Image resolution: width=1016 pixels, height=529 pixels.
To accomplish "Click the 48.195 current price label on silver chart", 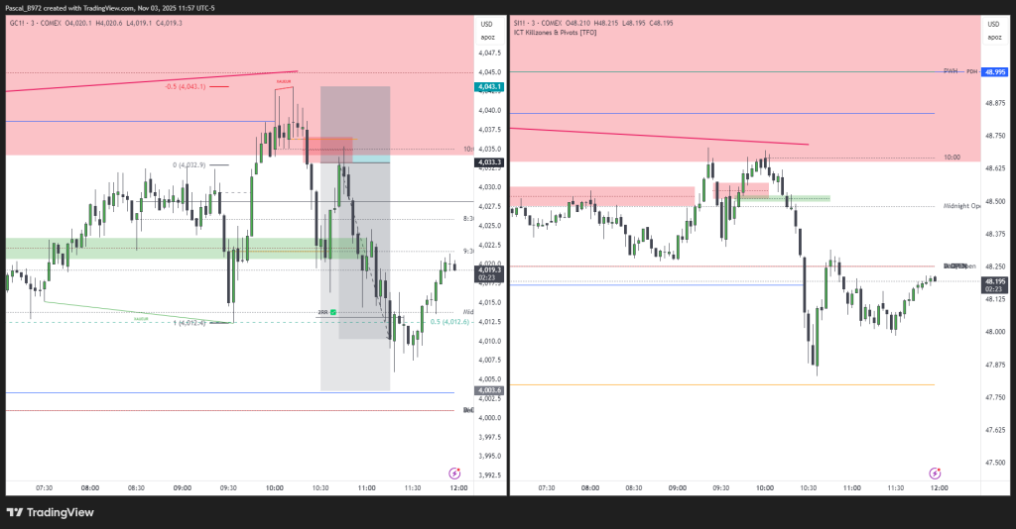I will [x=994, y=285].
